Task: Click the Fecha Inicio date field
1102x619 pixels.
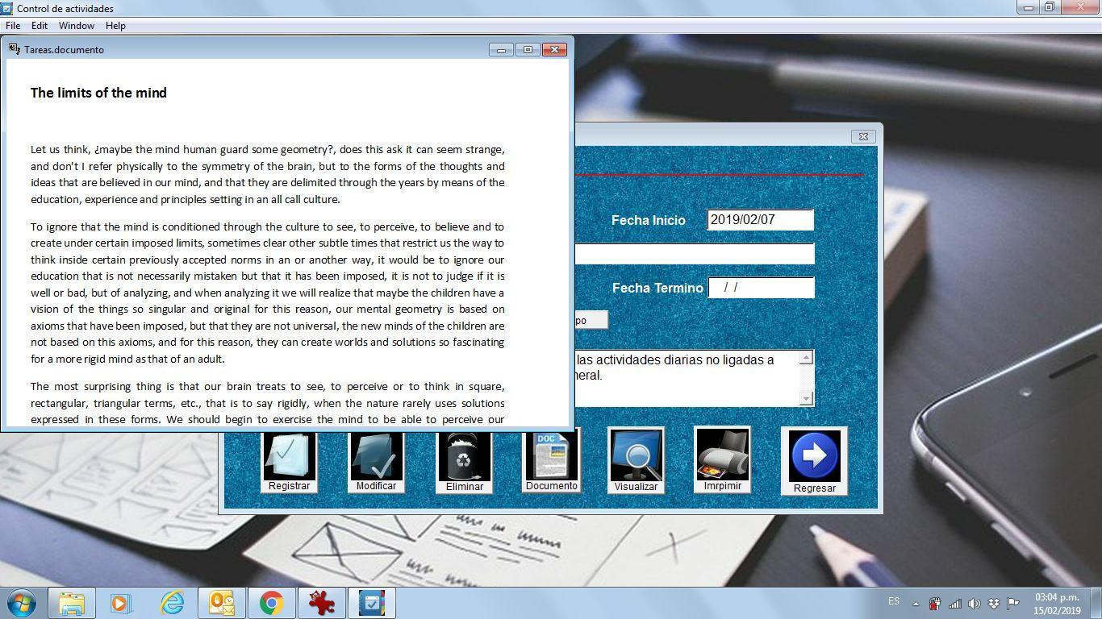Action: click(760, 220)
